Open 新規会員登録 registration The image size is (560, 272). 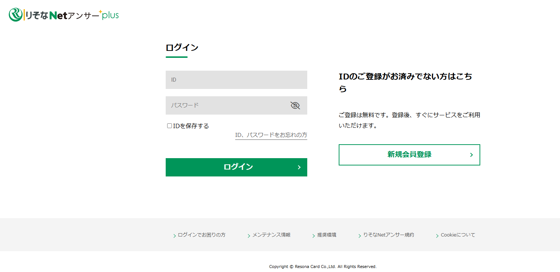pyautogui.click(x=409, y=154)
